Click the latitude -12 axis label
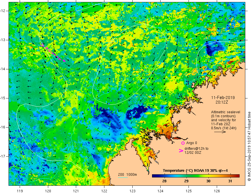This screenshot has width=251, height=194. 3,11
